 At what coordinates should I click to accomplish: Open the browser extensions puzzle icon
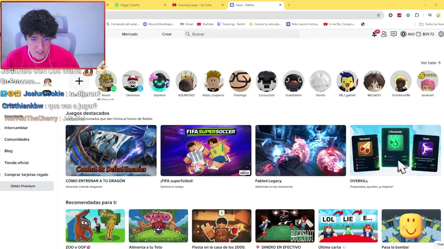point(417,15)
